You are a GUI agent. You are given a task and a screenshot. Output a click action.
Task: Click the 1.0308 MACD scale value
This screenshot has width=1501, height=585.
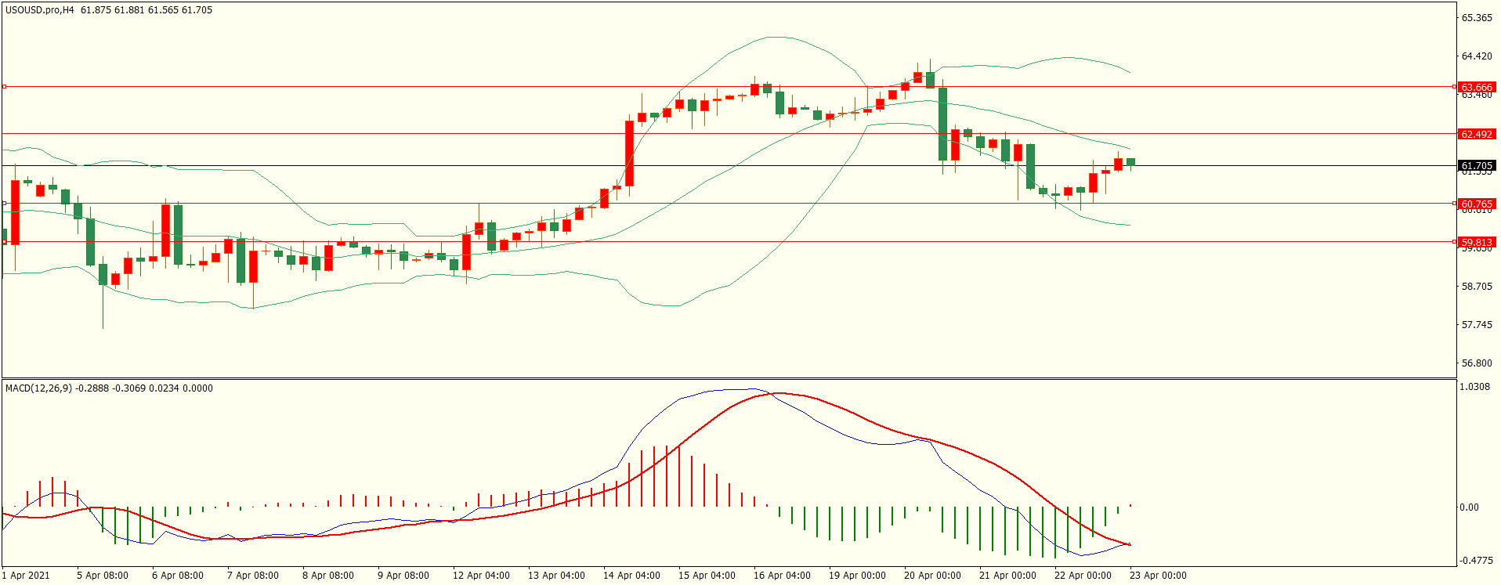[1475, 387]
